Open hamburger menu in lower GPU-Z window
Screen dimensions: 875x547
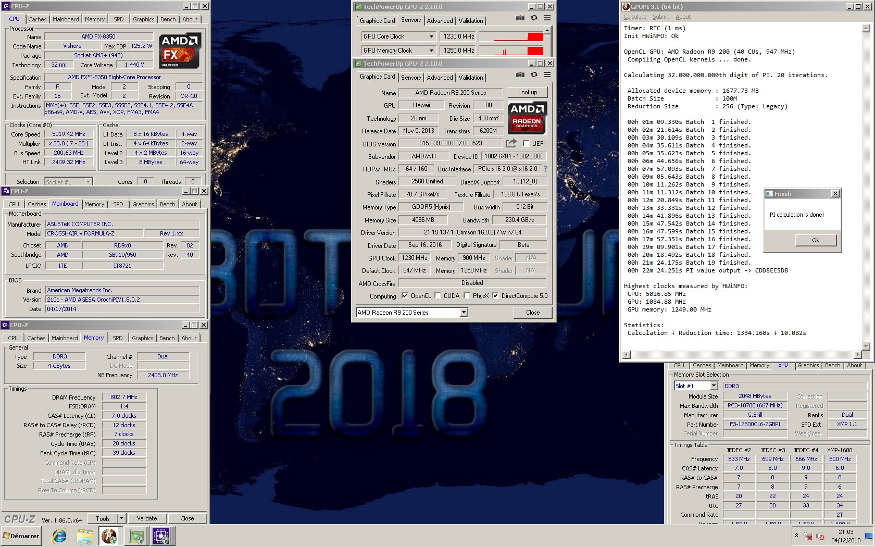click(547, 74)
